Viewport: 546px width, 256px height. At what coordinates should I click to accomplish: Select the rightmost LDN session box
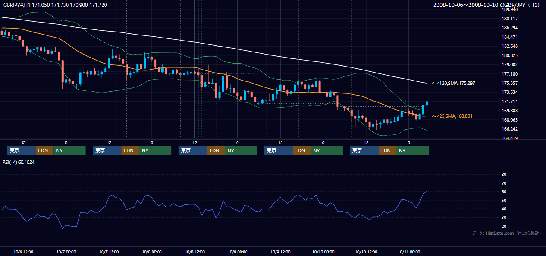point(387,151)
